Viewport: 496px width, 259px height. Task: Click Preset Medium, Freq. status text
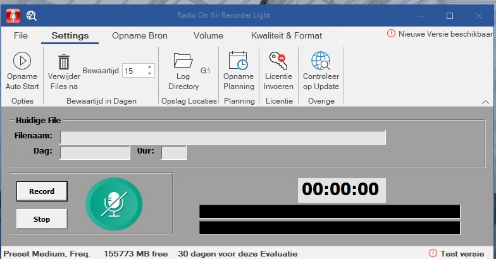(47, 254)
